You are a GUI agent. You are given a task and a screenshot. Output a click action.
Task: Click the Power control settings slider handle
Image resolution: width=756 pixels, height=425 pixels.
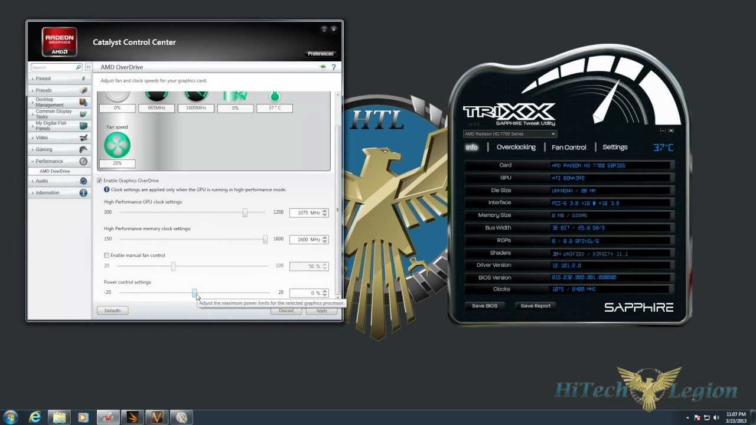[x=194, y=293]
